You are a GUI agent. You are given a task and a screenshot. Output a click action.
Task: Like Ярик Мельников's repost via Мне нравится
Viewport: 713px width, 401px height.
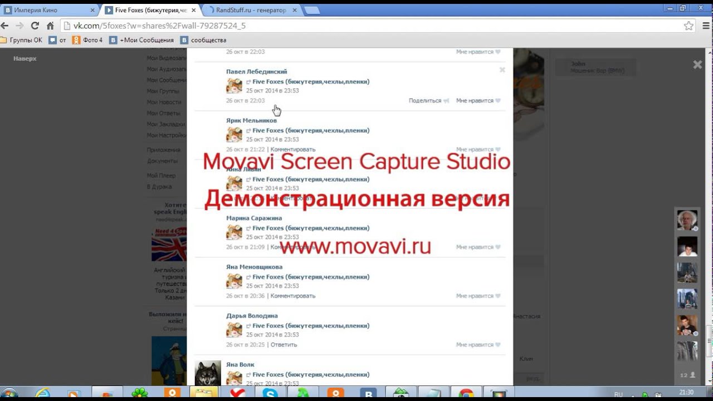tap(478, 149)
